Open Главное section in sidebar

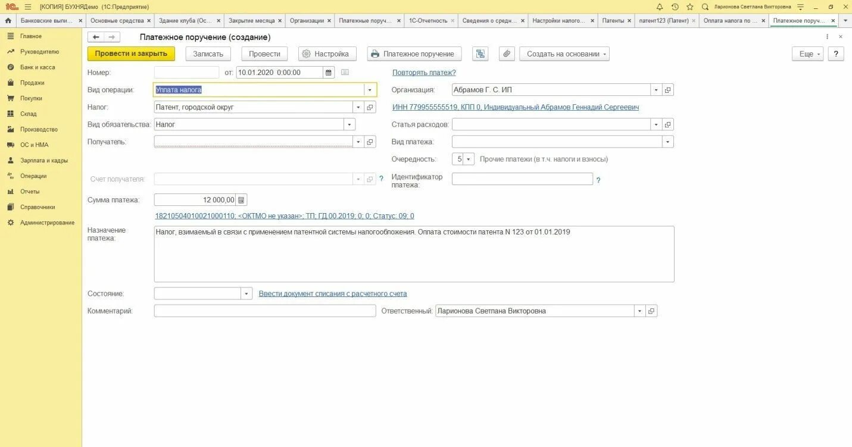31,36
